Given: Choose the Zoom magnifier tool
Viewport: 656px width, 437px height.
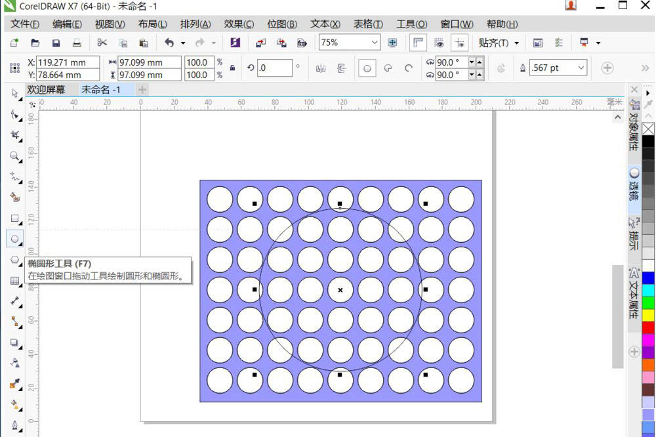Looking at the screenshot, I should 14,156.
